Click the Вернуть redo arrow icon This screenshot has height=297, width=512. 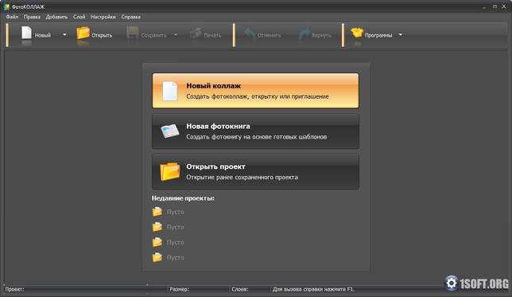tap(304, 33)
